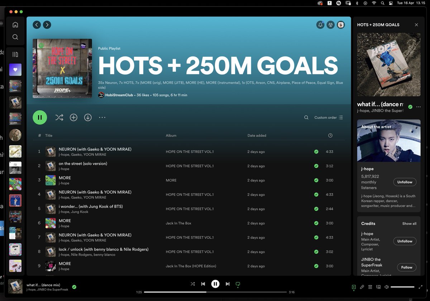Unfollow j-hope in the Credits section

(405, 241)
